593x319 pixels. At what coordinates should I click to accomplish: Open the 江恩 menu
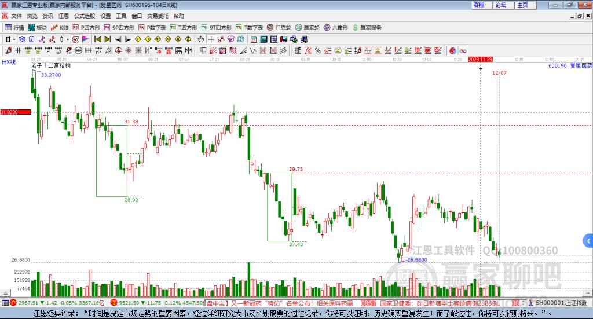[64, 16]
